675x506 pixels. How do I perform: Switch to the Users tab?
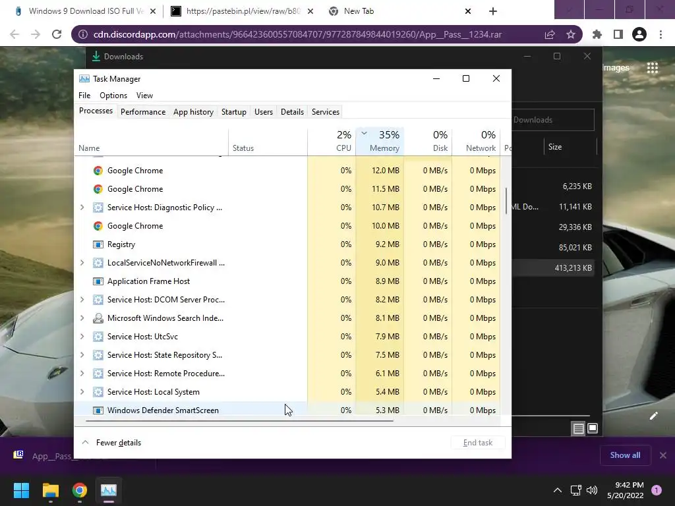pos(264,112)
